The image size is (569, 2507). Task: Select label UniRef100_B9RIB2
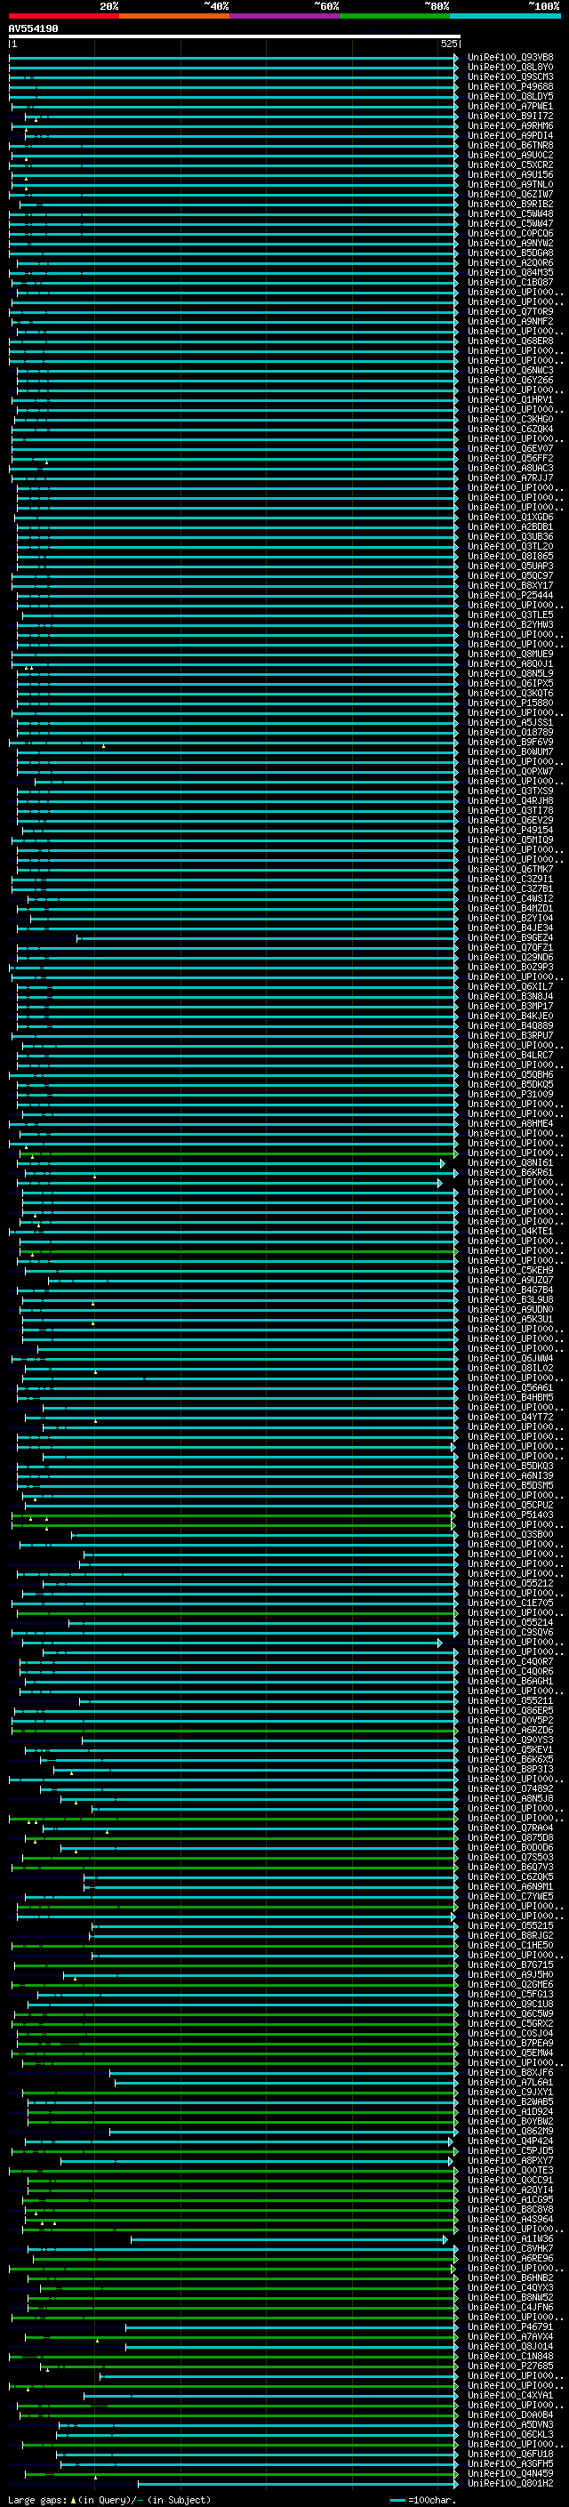point(510,205)
